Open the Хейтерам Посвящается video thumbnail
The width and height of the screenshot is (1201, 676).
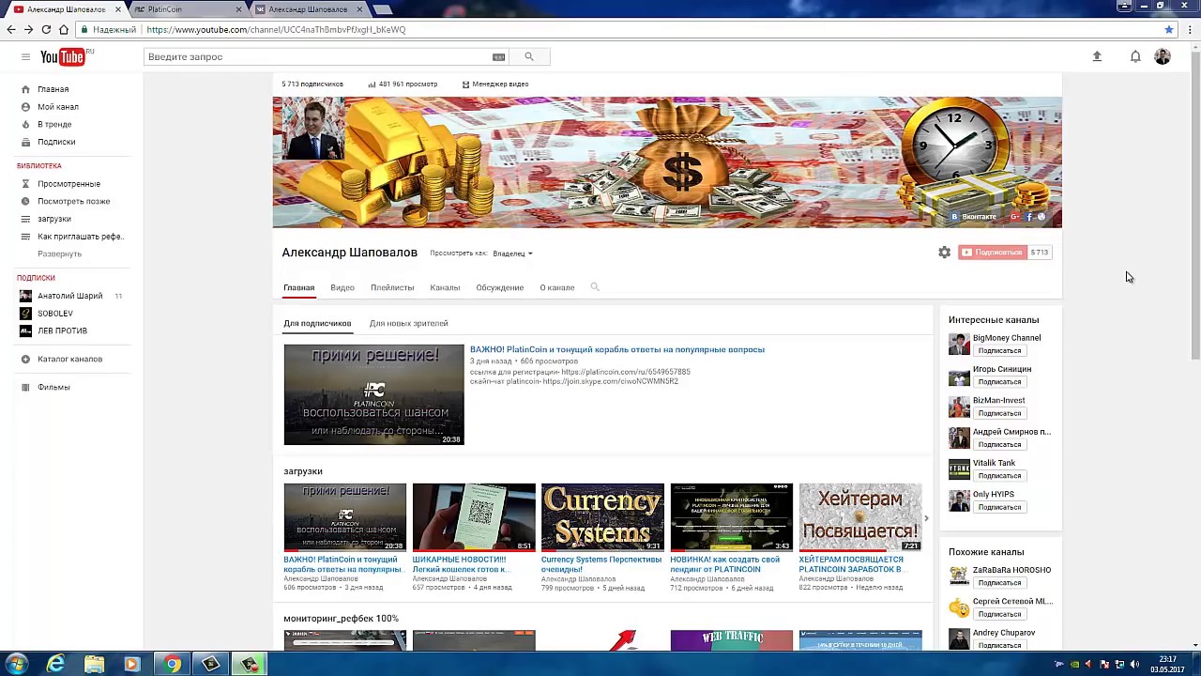click(x=860, y=517)
